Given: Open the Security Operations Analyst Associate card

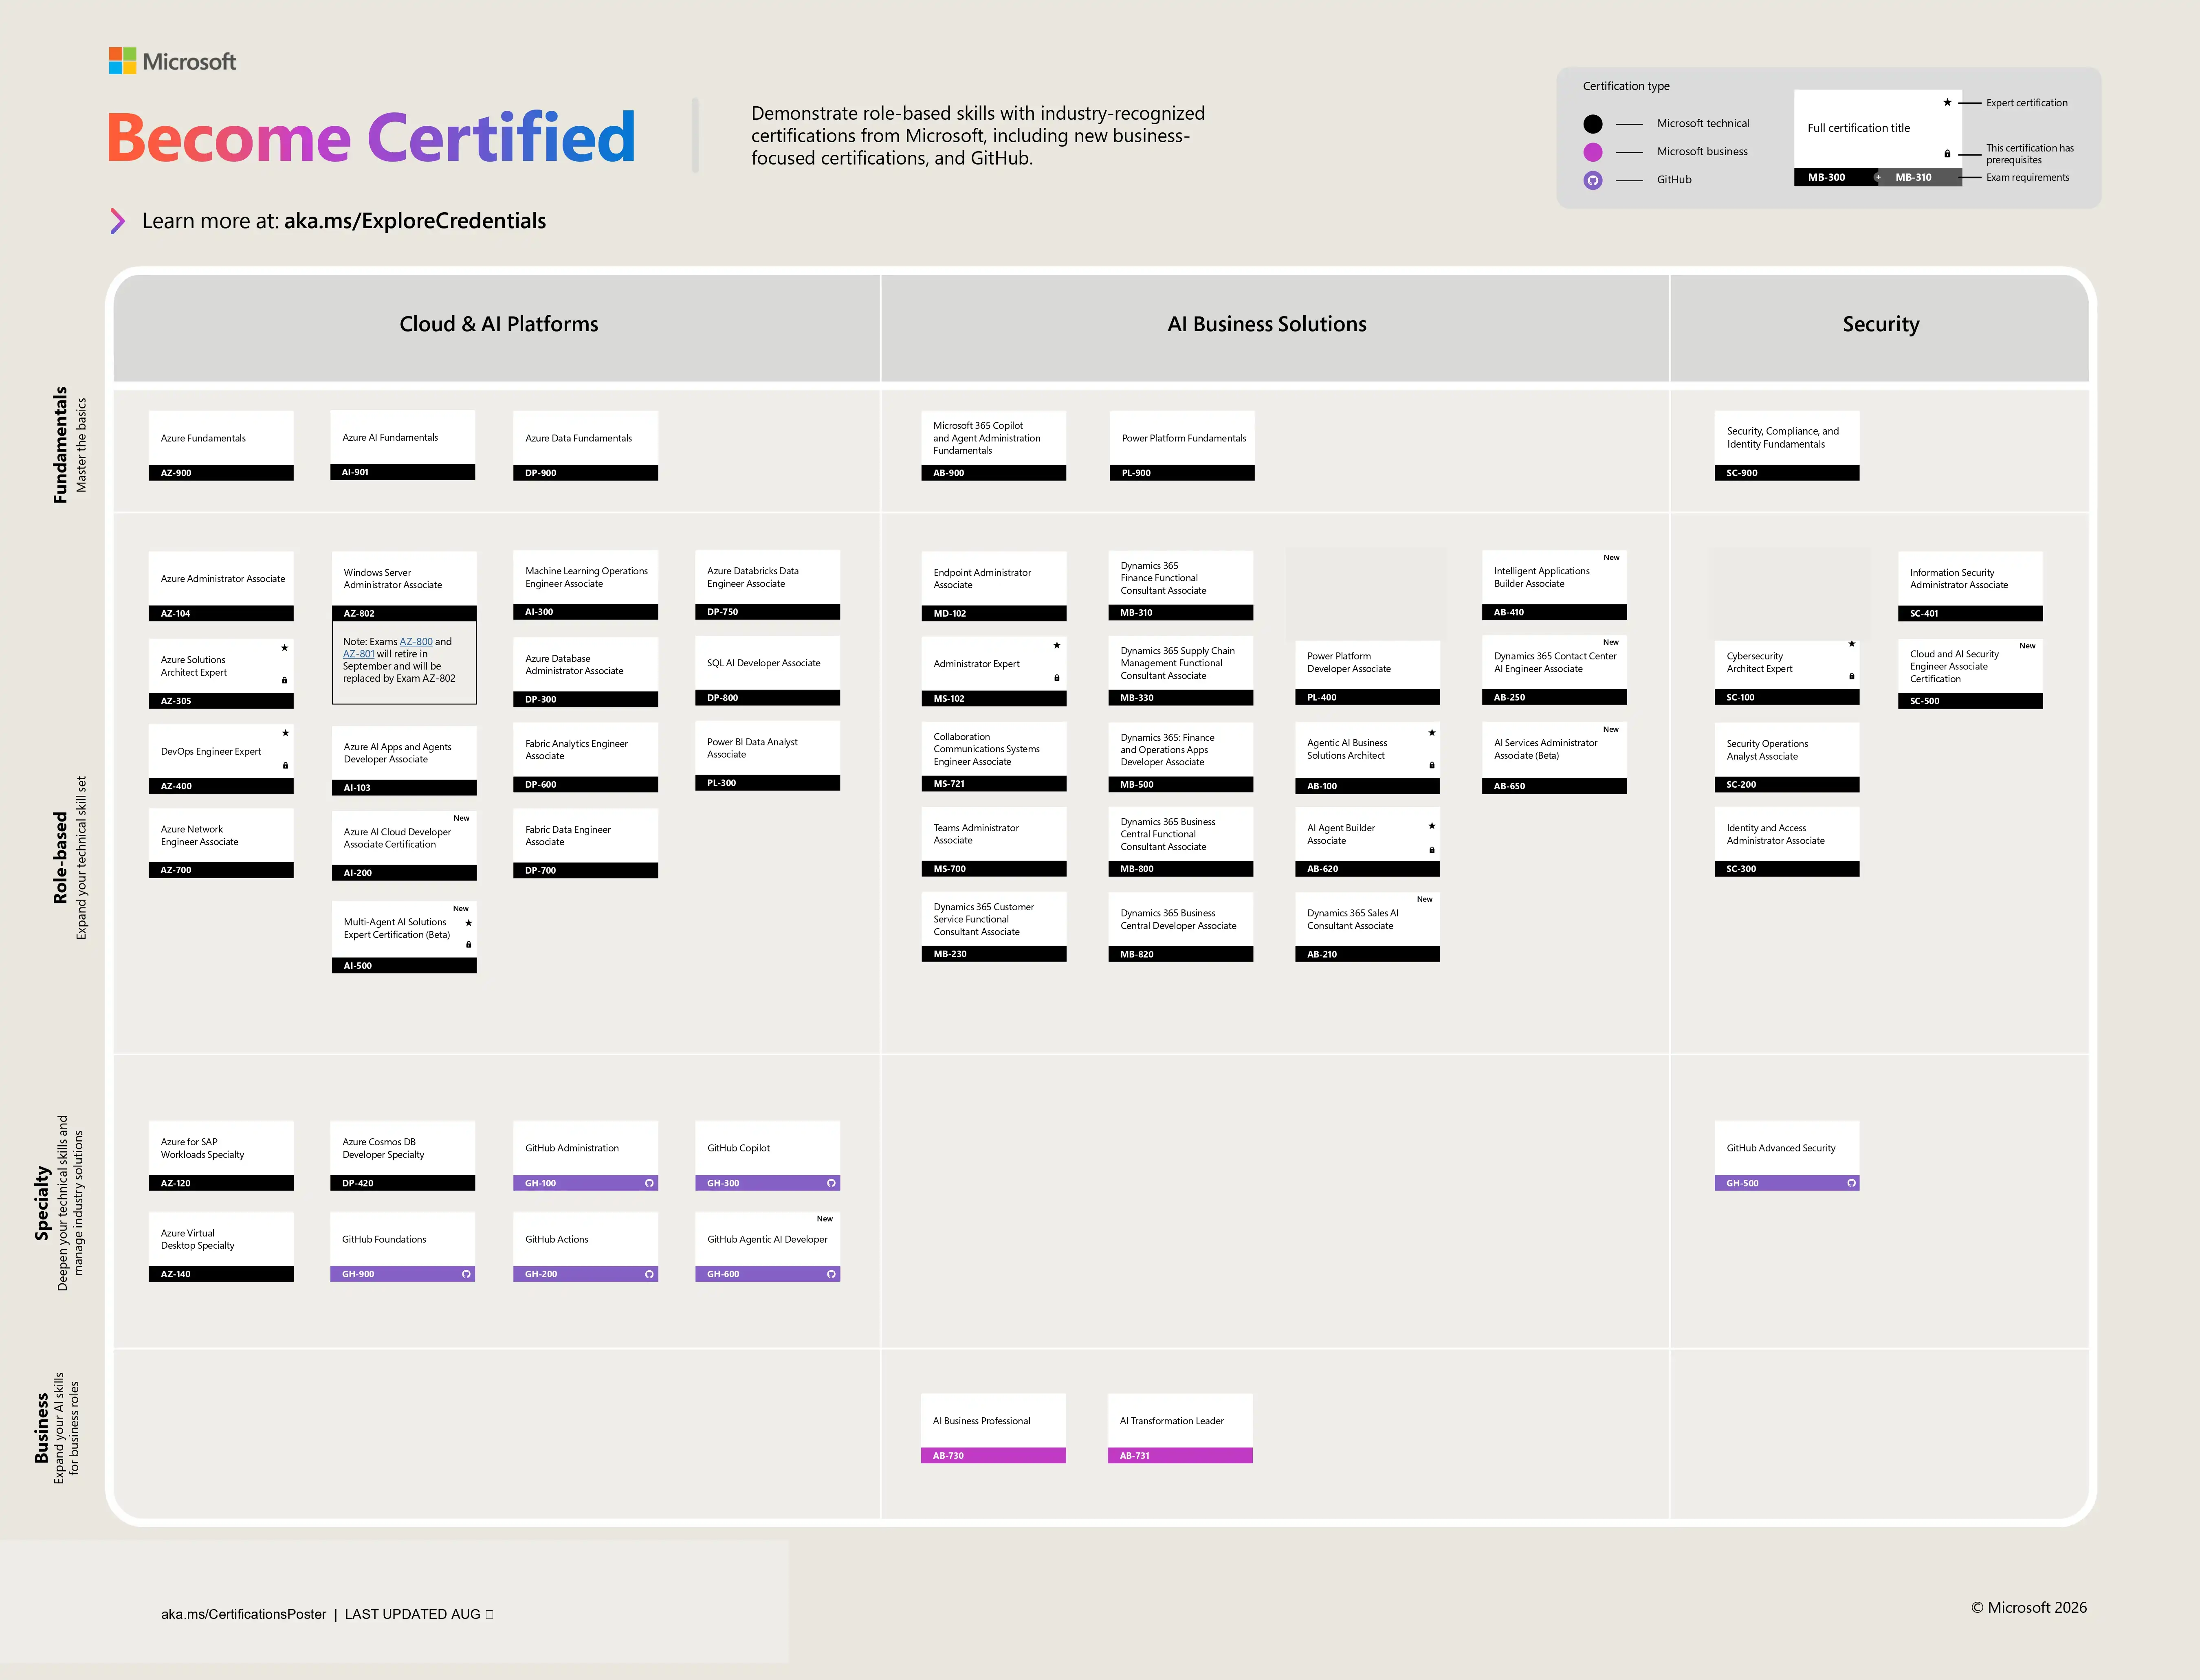Looking at the screenshot, I should point(1787,757).
